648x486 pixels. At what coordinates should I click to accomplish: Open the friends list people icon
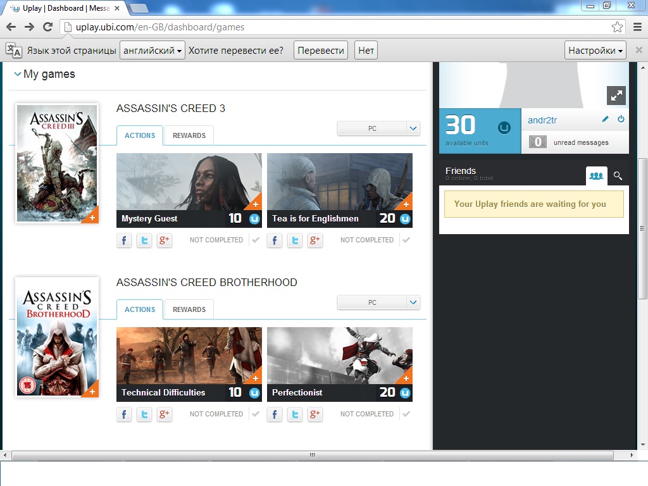[596, 176]
